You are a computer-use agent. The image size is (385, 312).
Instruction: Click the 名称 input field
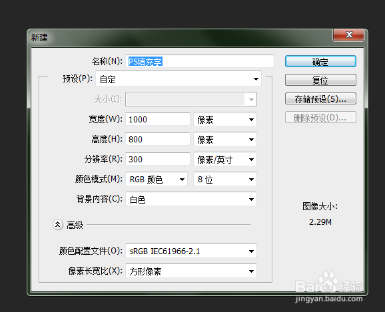[200, 61]
